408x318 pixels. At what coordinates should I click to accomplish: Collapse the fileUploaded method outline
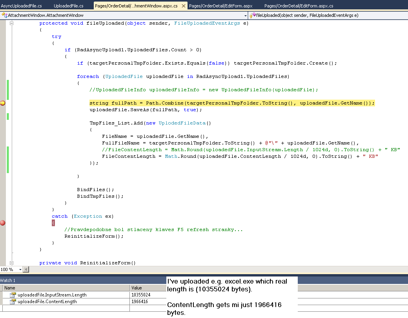11,23
